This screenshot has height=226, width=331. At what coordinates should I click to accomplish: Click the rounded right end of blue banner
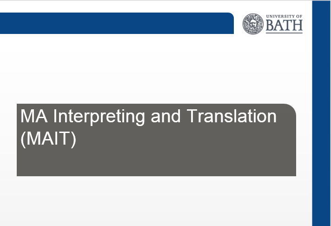pos(231,23)
